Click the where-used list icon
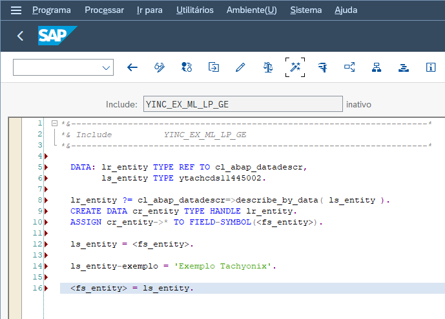Image resolution: width=445 pixels, height=319 pixels. pos(322,67)
